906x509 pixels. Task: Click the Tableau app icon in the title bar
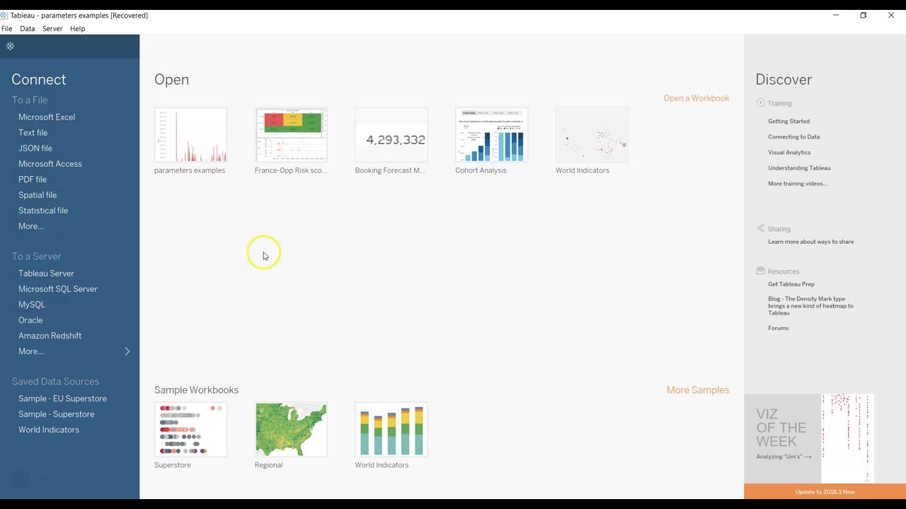[4, 15]
